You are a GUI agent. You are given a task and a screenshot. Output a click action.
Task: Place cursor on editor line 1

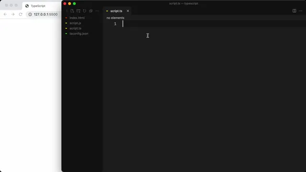tap(214, 24)
